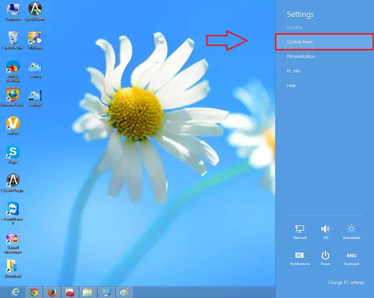Open File Explorer from the taskbar

tap(87, 292)
